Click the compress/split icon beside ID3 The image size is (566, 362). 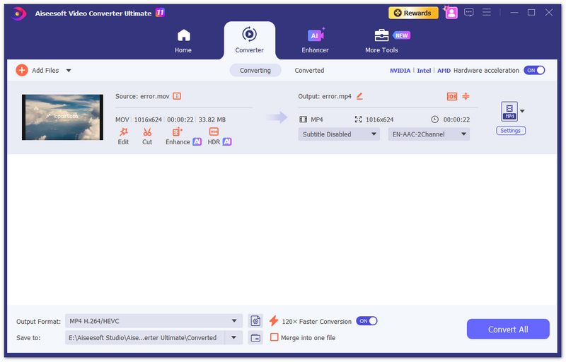[x=466, y=96]
